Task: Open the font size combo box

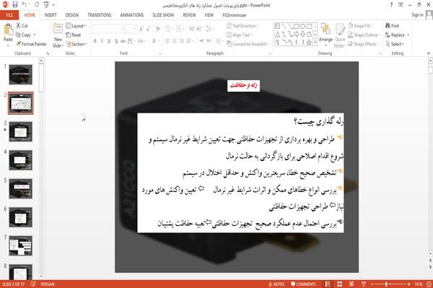Action: [x=131, y=29]
